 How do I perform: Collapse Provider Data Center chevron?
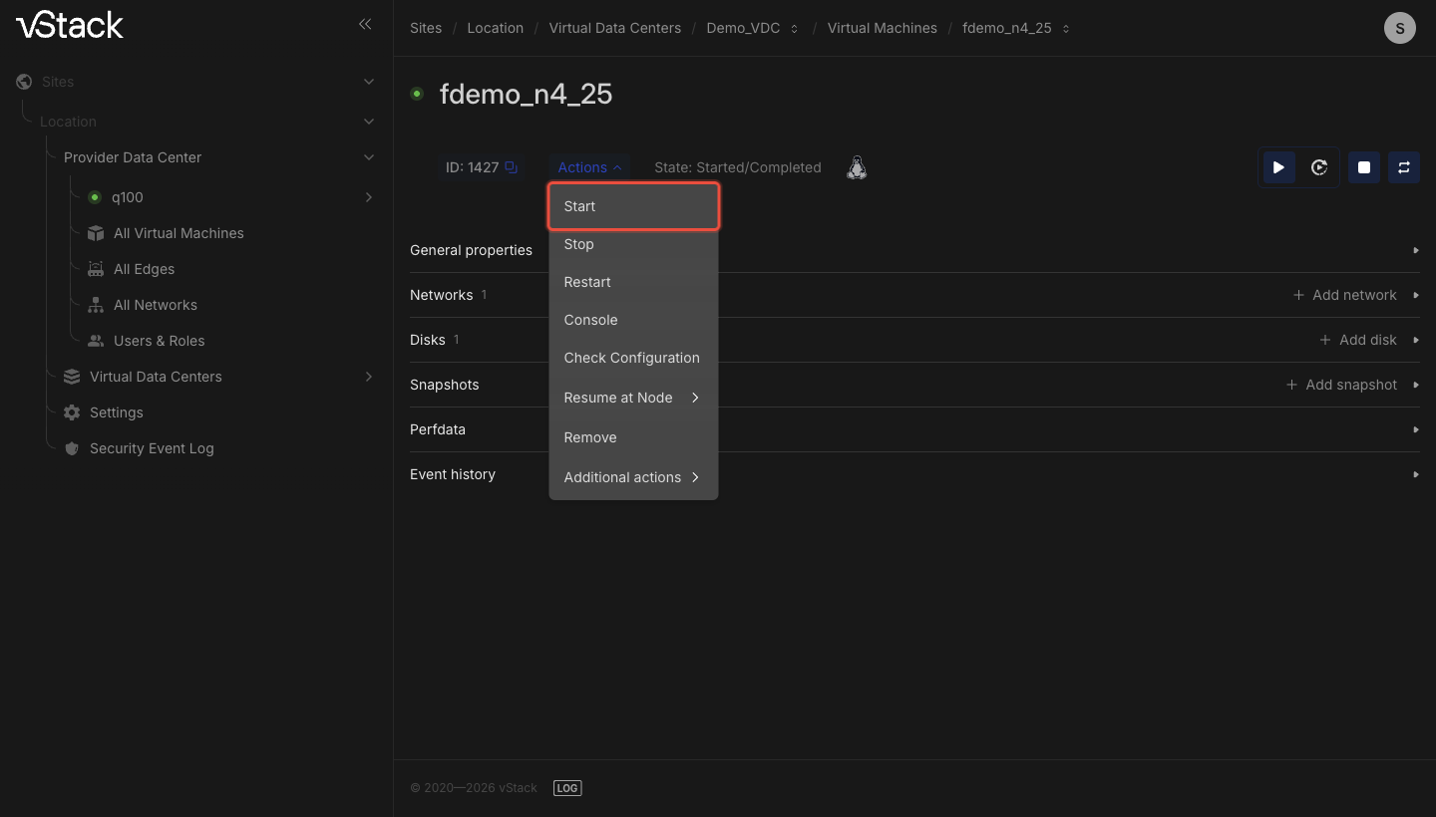click(369, 157)
